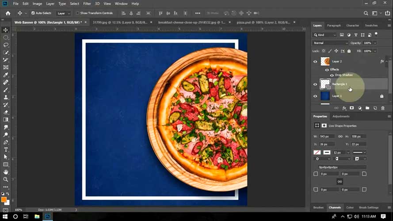This screenshot has width=393, height=221.
Task: Activate the Zoom tool in toolbar
Action: point(6,179)
